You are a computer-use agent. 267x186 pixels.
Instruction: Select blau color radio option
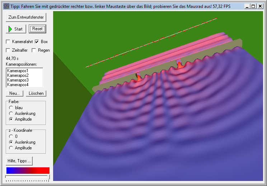(x=11, y=108)
